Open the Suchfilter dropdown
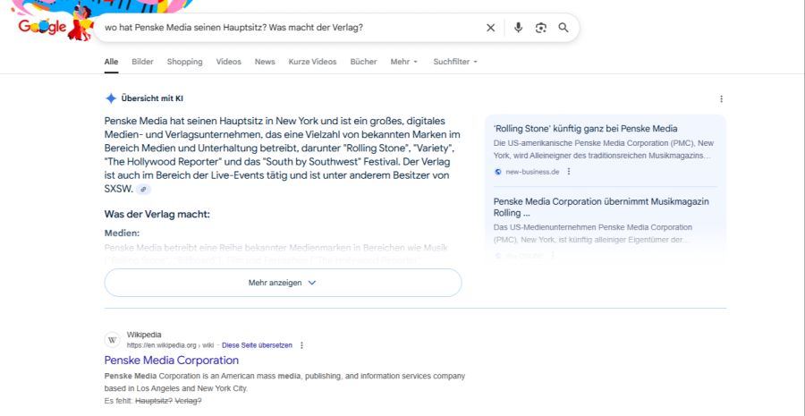 pos(455,62)
